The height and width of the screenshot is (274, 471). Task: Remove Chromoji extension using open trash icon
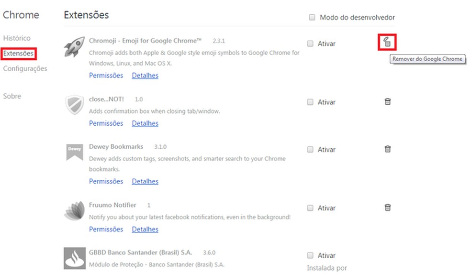coord(387,42)
